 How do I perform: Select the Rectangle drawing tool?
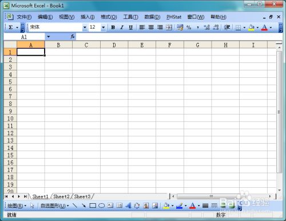[x=93, y=206]
